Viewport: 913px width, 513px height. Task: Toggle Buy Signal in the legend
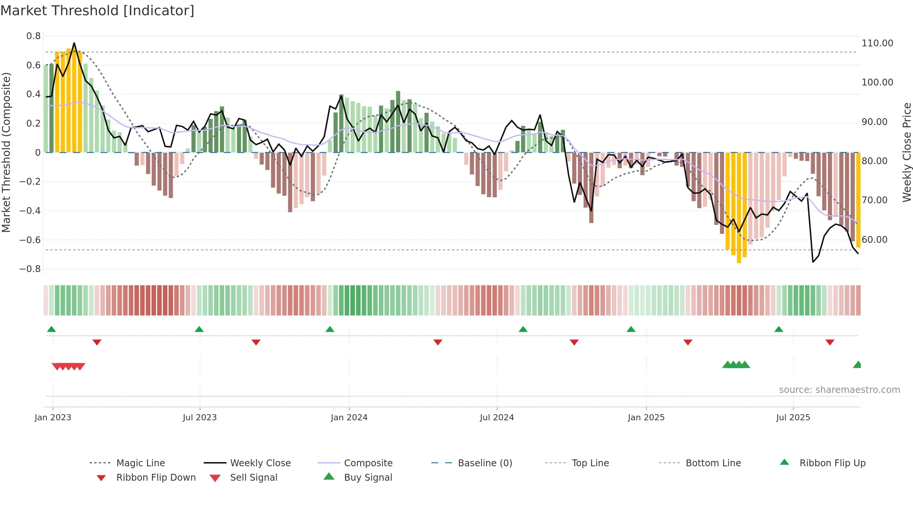click(358, 477)
